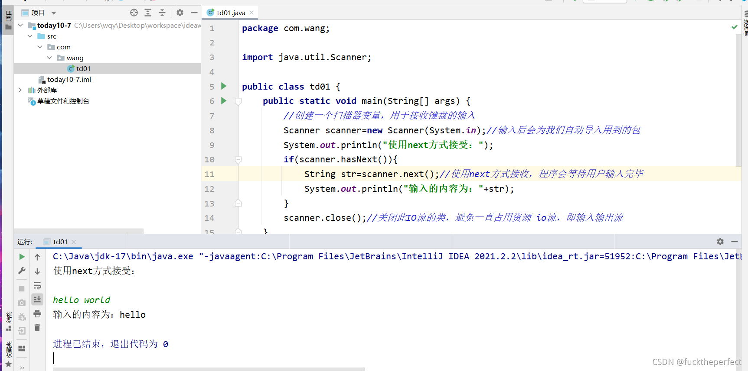Hide the Run panel with the minus icon

[x=735, y=242]
